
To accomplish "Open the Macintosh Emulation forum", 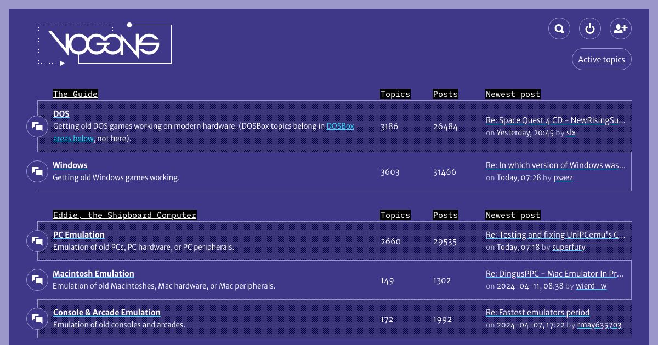I will pos(93,274).
